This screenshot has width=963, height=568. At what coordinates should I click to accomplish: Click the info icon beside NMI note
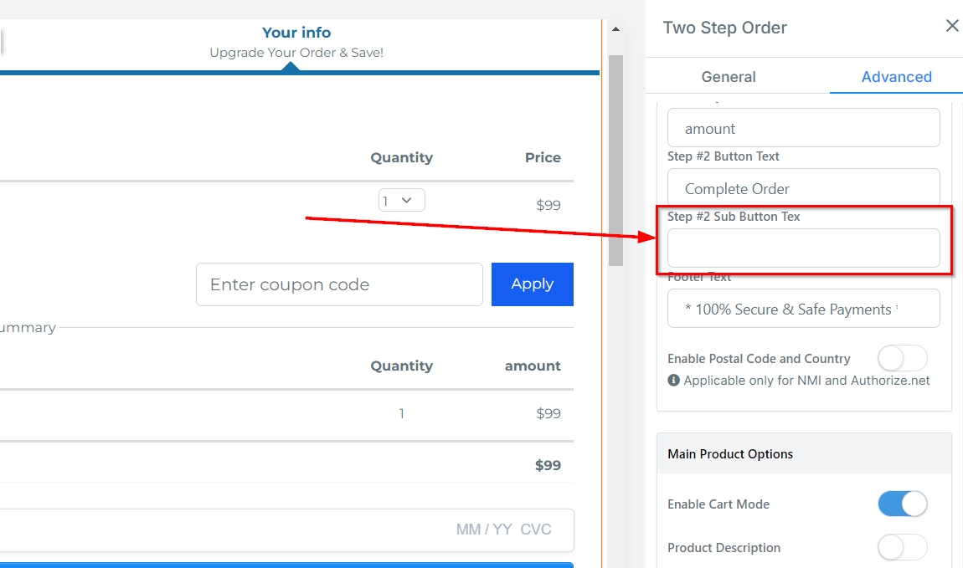[x=673, y=381]
